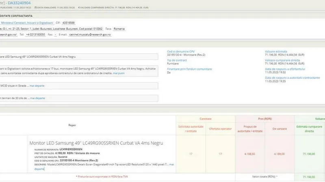Screen dimensions: 325x182
Task: Click 'Solicitata autoritate / entitate' column header
Action: 191,129
